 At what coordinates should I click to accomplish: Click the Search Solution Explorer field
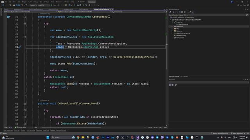[209, 15]
